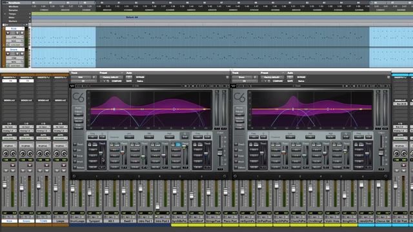Record-enable the Snare mixer channel

click(x=30, y=165)
